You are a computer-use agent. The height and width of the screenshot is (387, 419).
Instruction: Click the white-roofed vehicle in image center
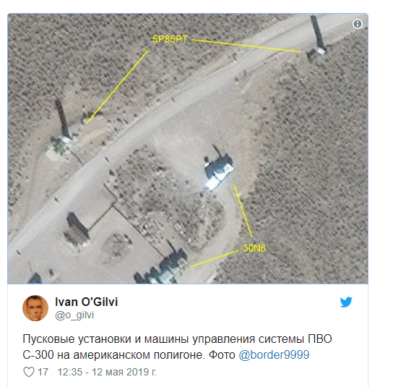click(x=219, y=171)
